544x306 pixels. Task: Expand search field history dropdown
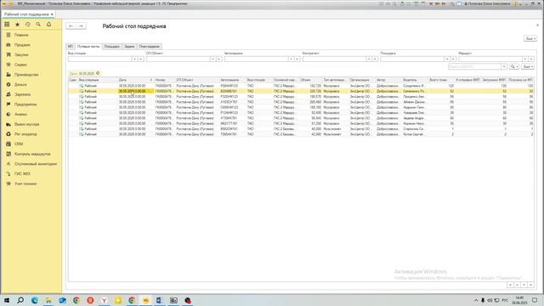[x=504, y=66]
